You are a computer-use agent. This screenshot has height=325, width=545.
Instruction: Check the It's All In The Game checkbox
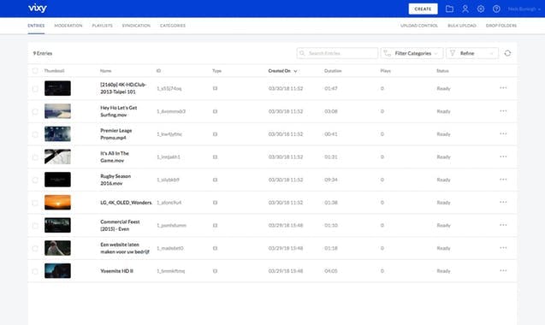pos(35,157)
